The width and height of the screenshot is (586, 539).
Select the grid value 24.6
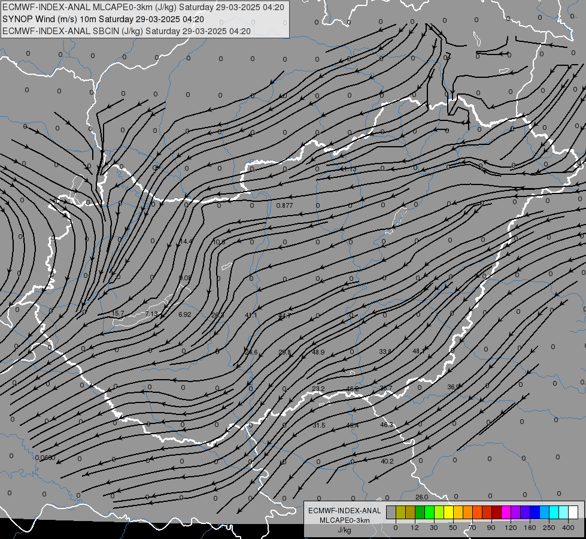251,352
